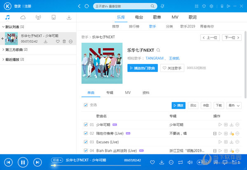Click the 播放热门歌曲 button

pos(142,68)
